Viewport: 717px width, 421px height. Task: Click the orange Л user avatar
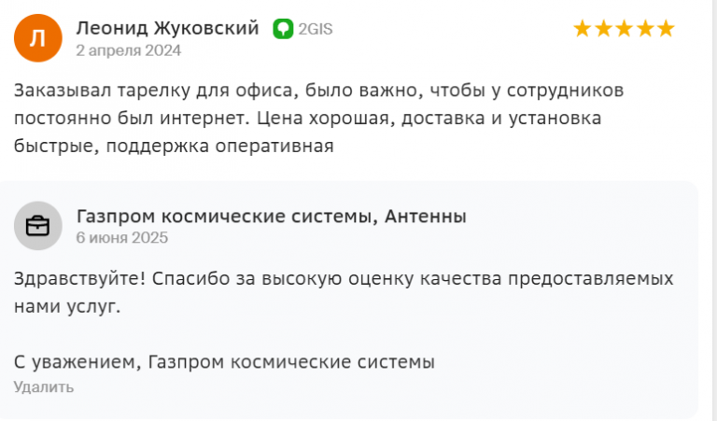(38, 38)
